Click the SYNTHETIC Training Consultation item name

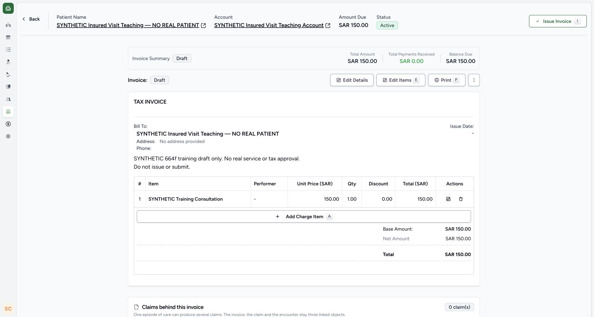pyautogui.click(x=186, y=199)
